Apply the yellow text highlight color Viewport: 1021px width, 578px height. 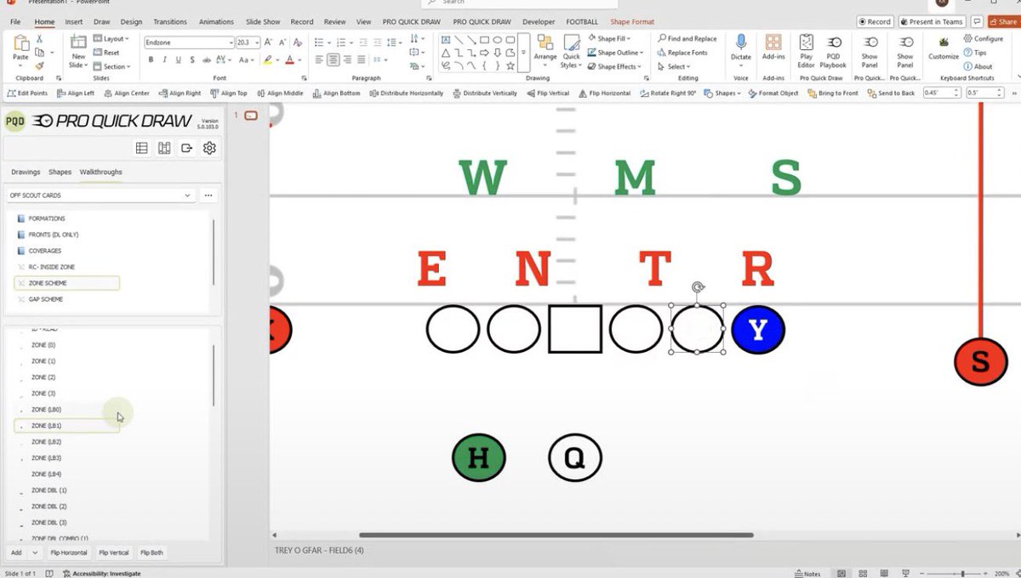coord(267,60)
